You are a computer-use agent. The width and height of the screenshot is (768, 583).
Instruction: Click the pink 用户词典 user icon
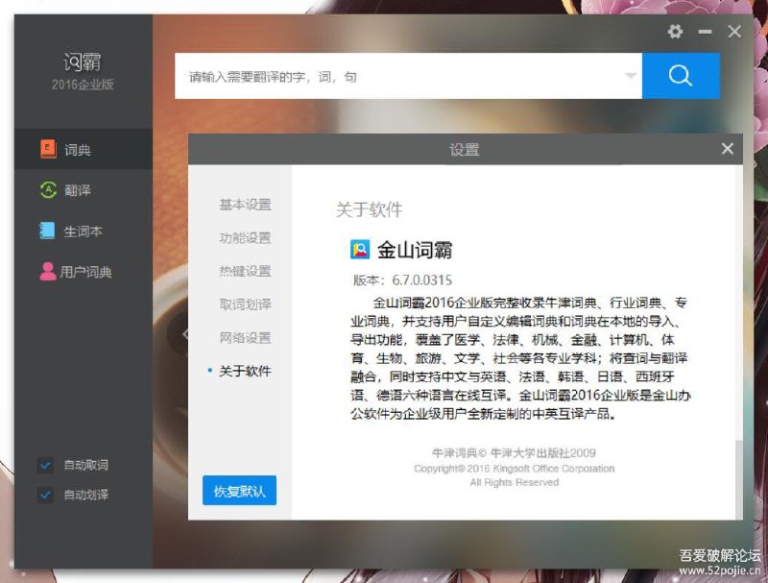click(48, 272)
